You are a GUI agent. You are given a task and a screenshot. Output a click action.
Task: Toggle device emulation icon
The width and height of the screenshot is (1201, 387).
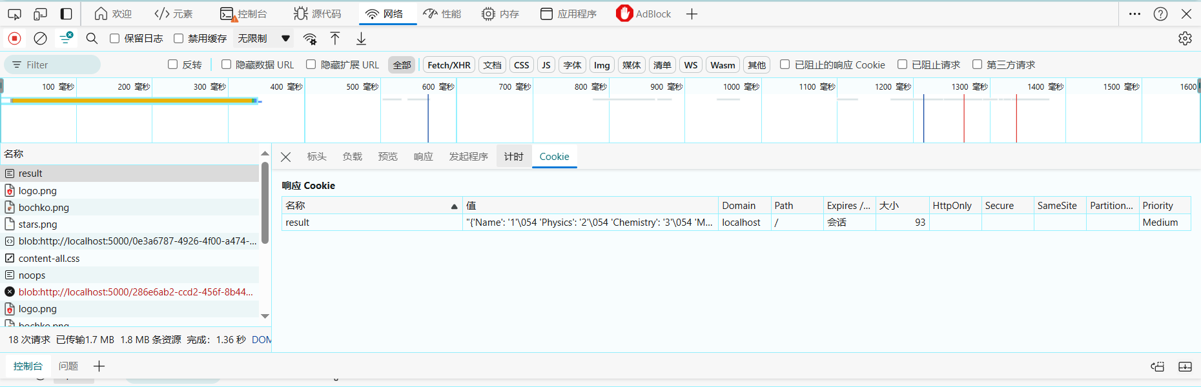(40, 14)
